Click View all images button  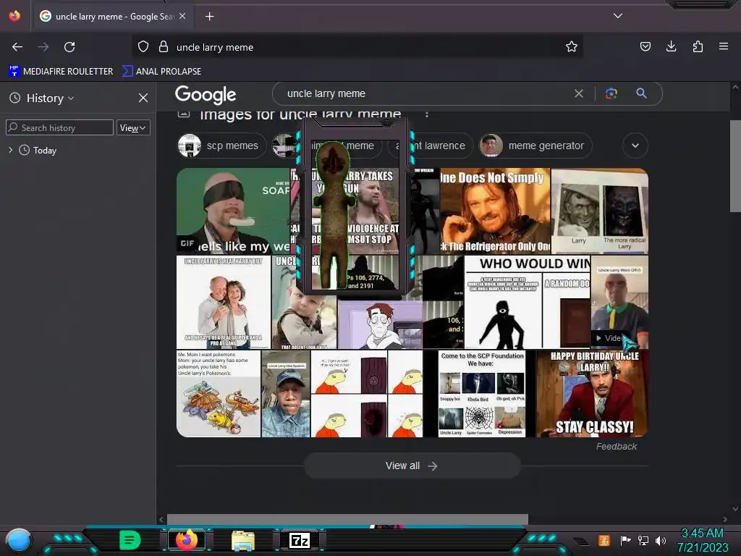pos(412,466)
